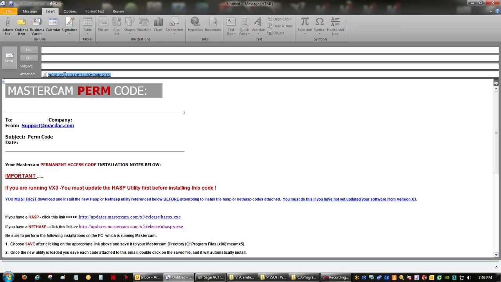Open the Outlook Item insert tool
The image size is (501, 282).
(x=22, y=26)
